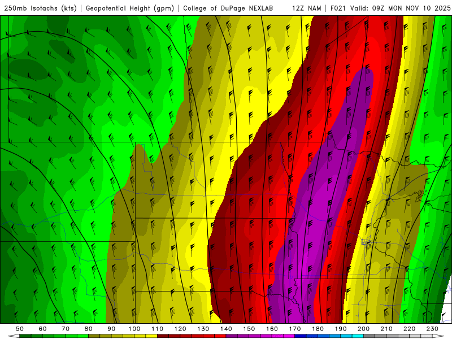Click the "Geopotential Height (gpm)" header text
The height and width of the screenshot is (339, 452).
pyautogui.click(x=130, y=8)
